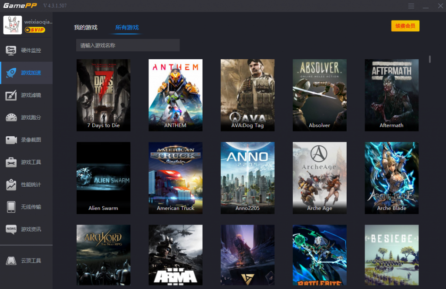Select the Archlord game cover

[104, 255]
